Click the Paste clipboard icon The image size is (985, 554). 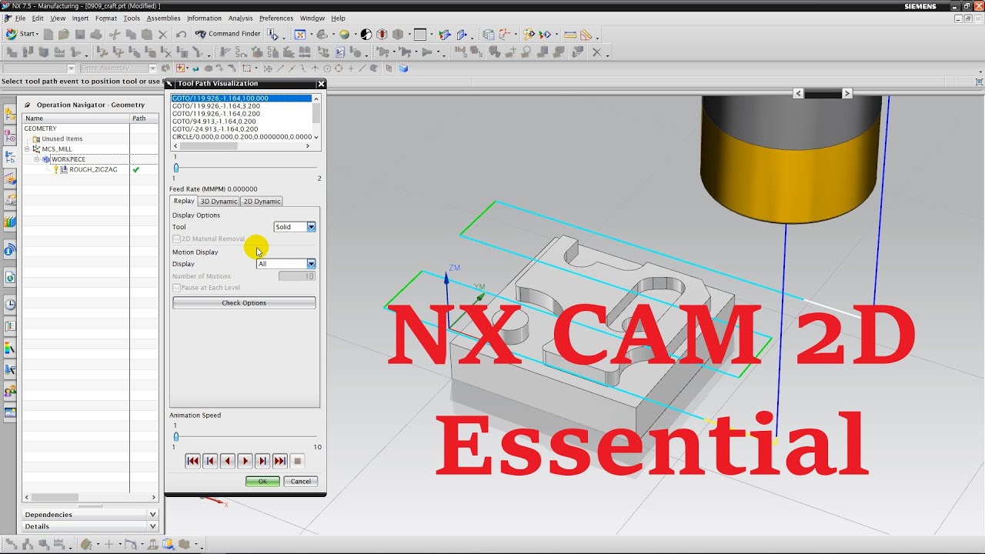[146, 34]
